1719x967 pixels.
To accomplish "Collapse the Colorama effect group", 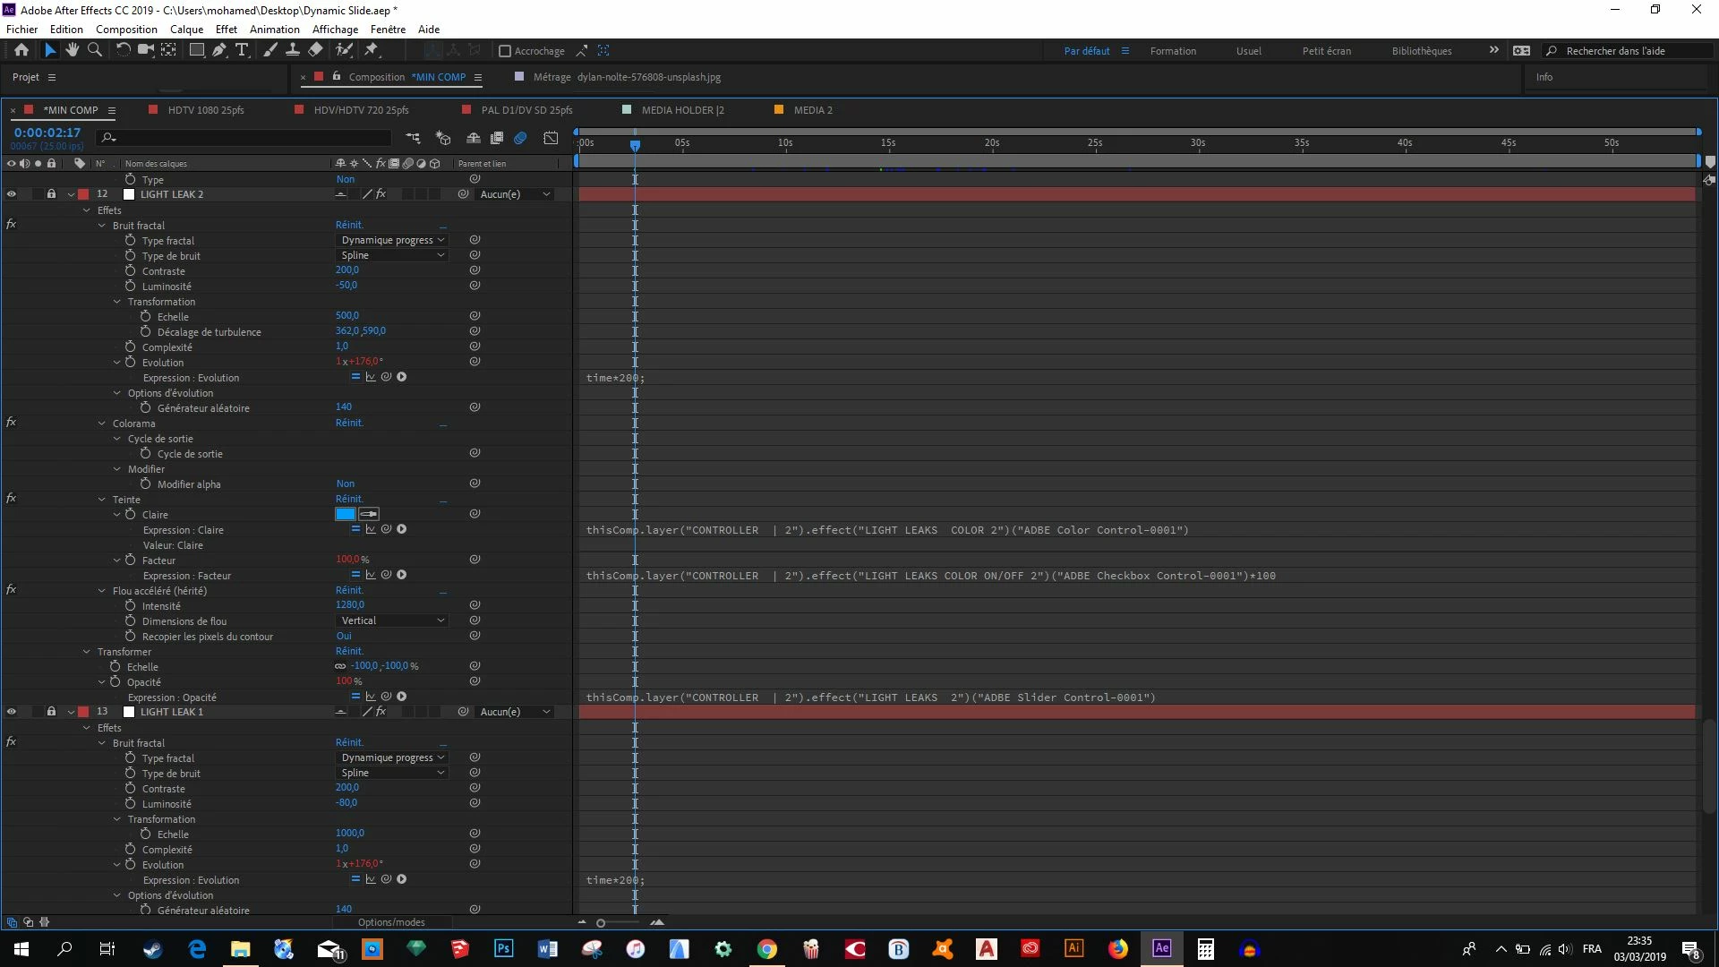I will click(x=102, y=424).
